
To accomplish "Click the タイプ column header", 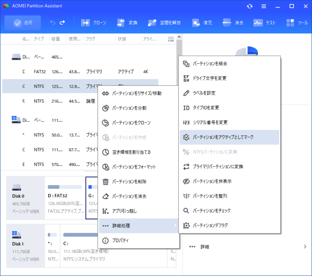I will 39,39.
